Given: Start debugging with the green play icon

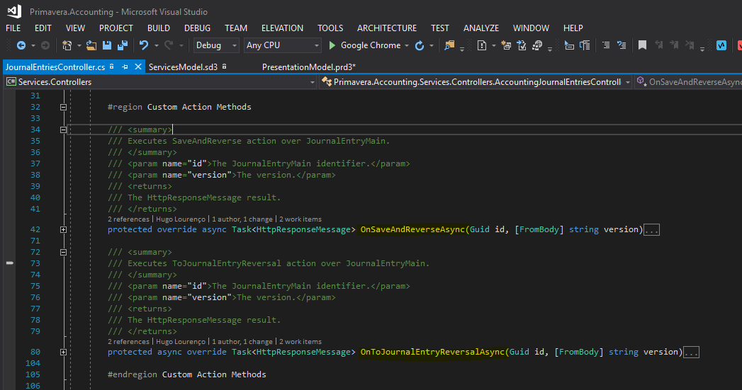Looking at the screenshot, I should click(332, 45).
